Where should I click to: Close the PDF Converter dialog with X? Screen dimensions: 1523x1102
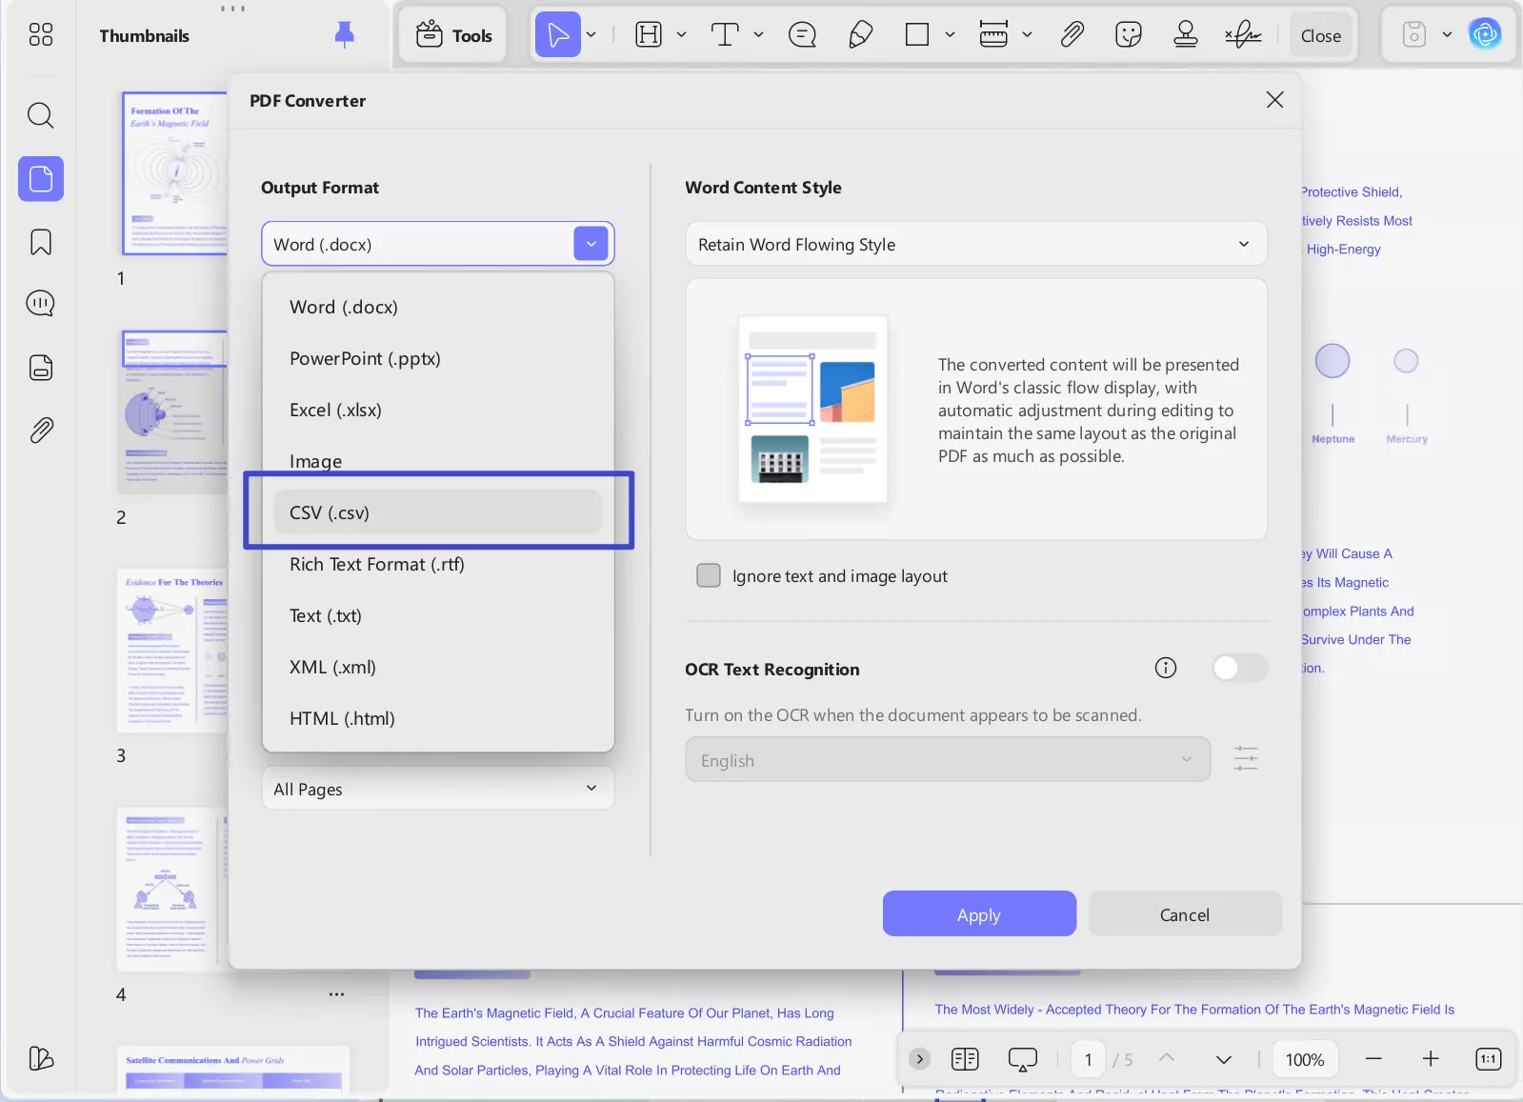pyautogui.click(x=1275, y=100)
